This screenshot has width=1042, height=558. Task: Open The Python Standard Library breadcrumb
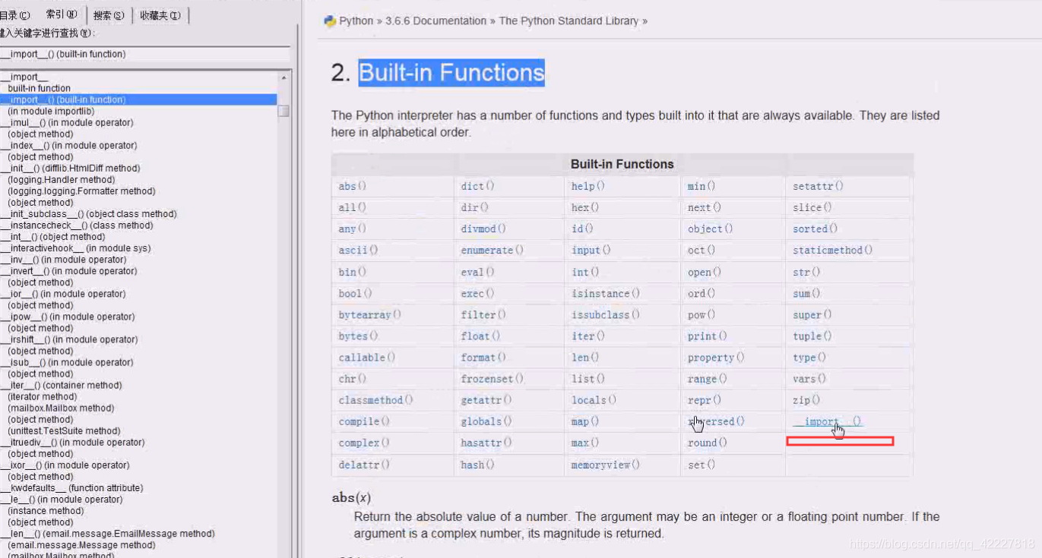(569, 21)
